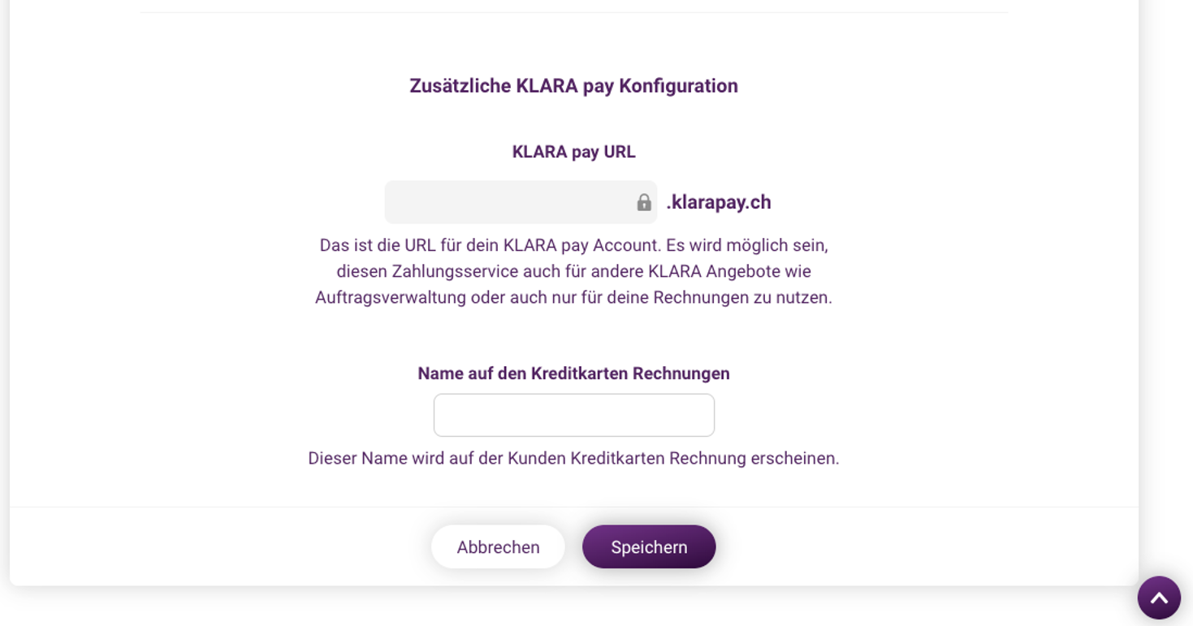Click the Zusätzliche KLARA pay Konfiguration heading

pos(574,86)
